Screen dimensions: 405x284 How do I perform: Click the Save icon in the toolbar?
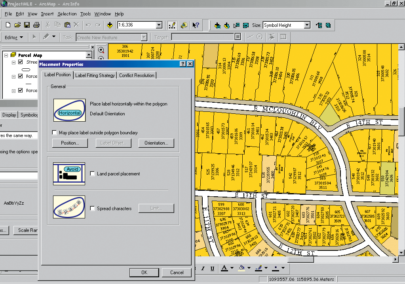(27, 25)
